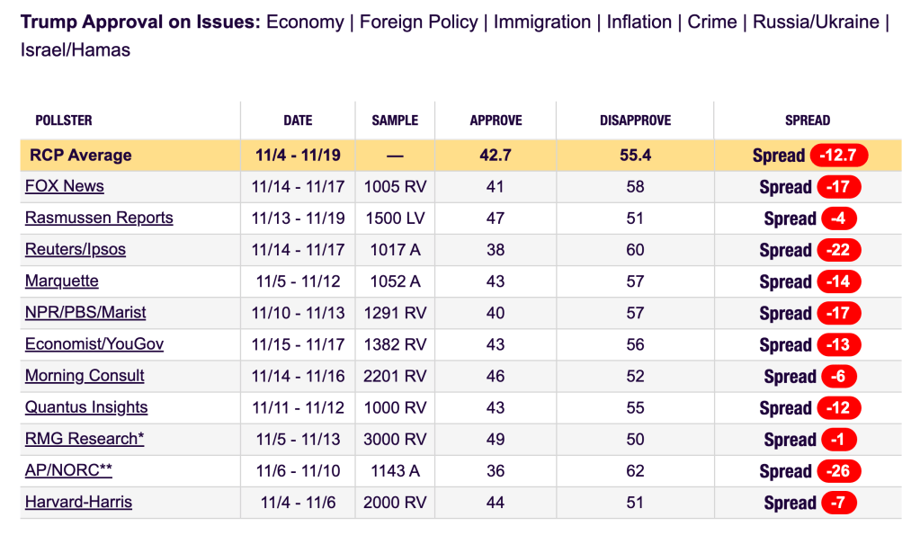This screenshot has height=535, width=920.
Task: Select the Israel/Hamas issue link
Action: (x=76, y=50)
